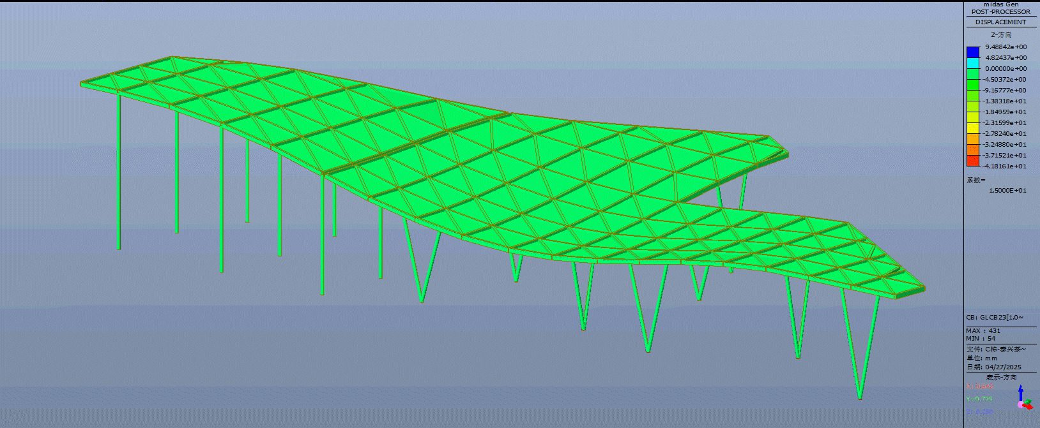This screenshot has height=428, width=1040.
Task: Click the blue Z-axis arrow of the triad
Action: [1021, 391]
